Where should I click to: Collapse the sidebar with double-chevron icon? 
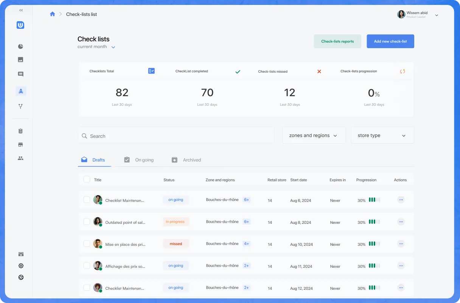(x=21, y=10)
